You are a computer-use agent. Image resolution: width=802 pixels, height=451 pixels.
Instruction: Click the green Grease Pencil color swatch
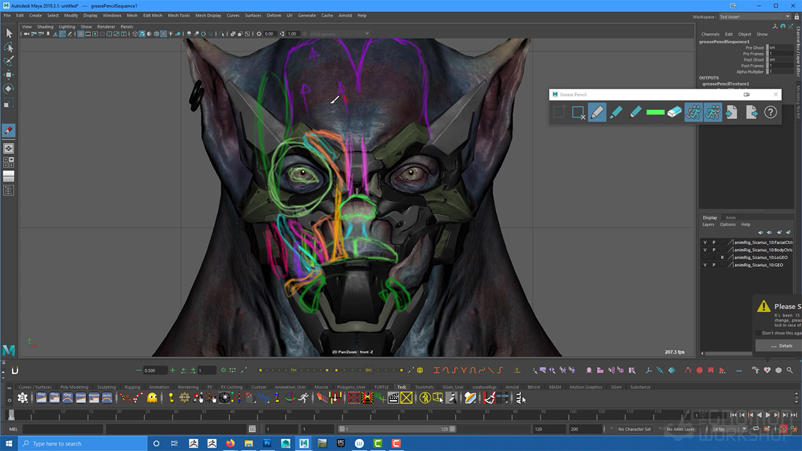[655, 112]
